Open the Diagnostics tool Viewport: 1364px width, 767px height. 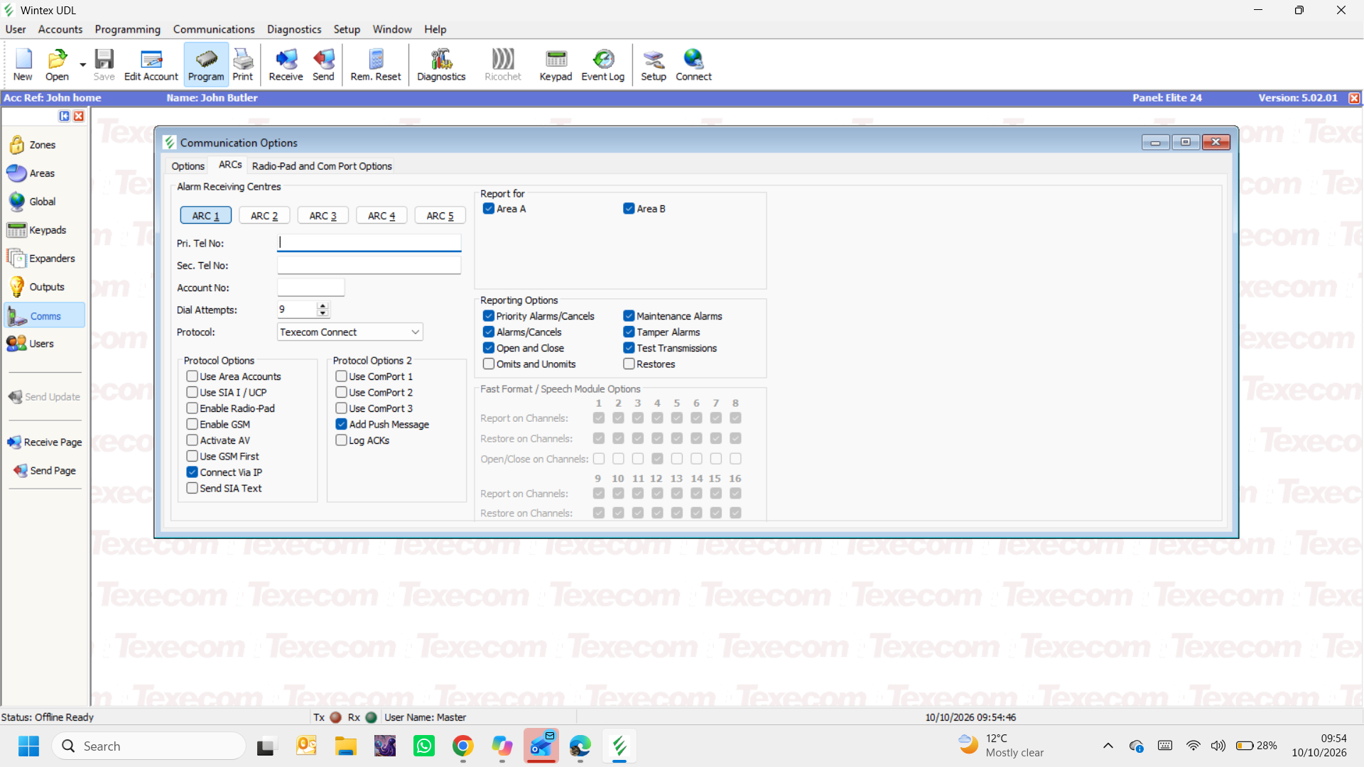click(441, 65)
